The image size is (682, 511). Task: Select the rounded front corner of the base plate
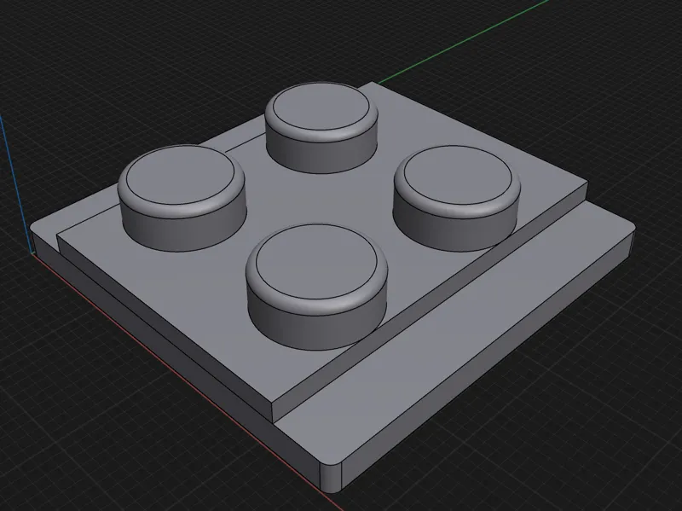[x=331, y=478]
